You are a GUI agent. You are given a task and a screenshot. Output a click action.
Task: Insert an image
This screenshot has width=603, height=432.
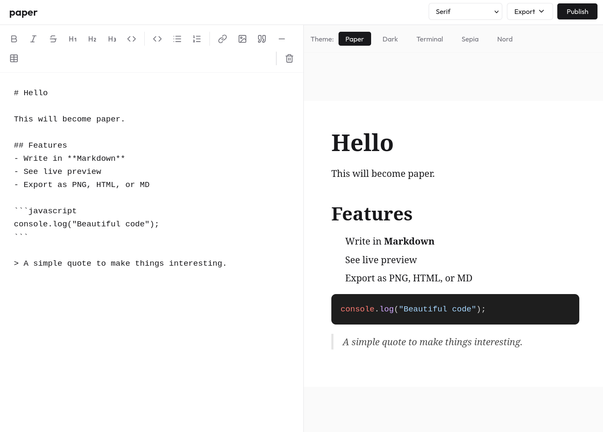(242, 39)
